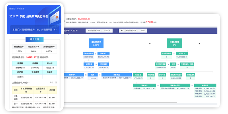Click the 管理费用 row 3,721,625.59
This screenshot has width=228, height=114.
(205, 91)
